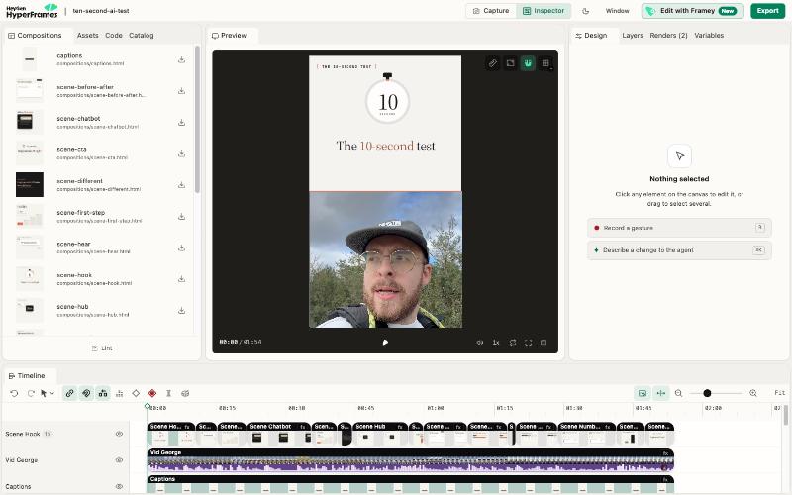Toggle the paperclip attach icon in timeline toolbar

86,393
